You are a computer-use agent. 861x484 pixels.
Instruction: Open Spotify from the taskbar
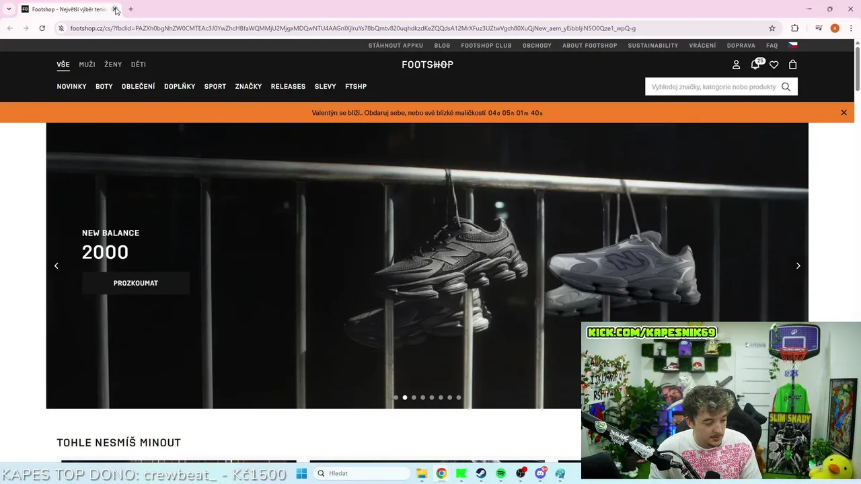500,473
